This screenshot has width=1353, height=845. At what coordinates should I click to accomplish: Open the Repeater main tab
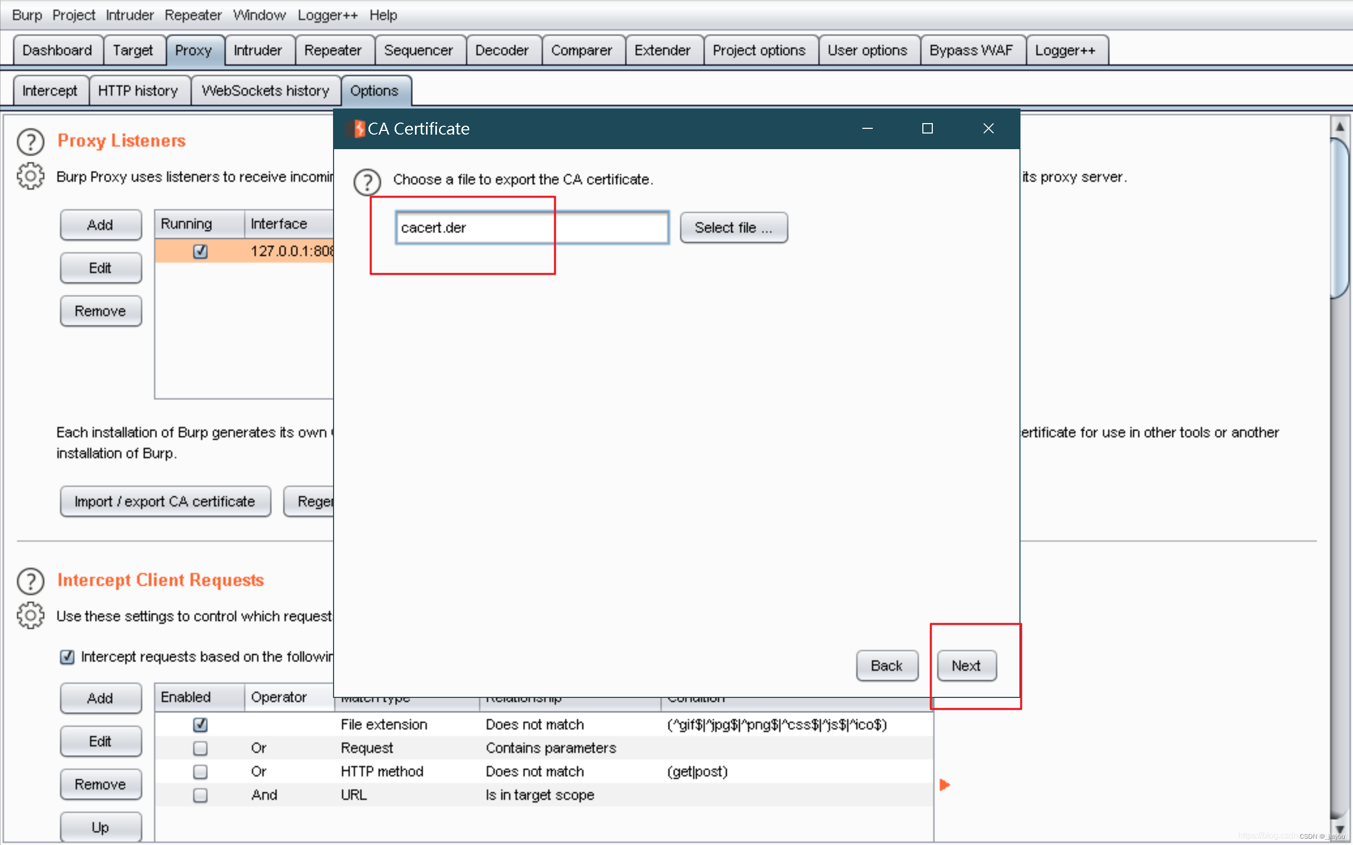[x=333, y=50]
